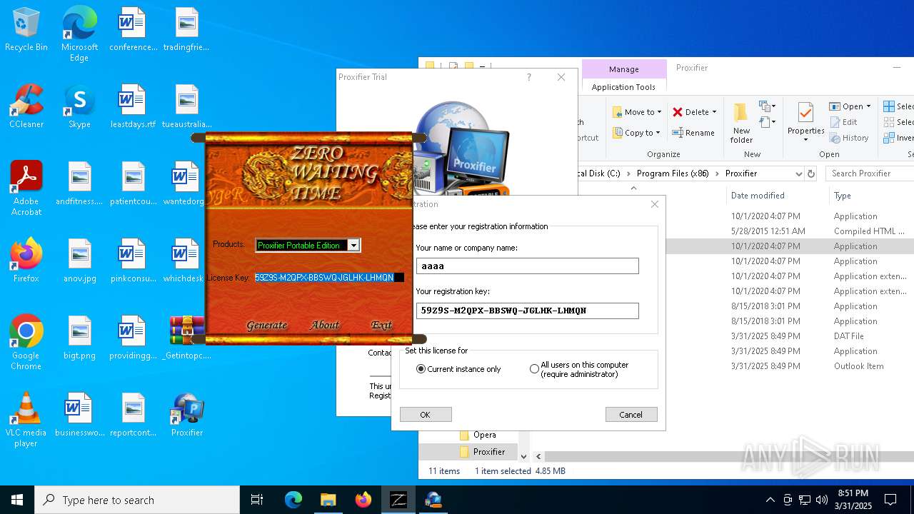This screenshot has width=914, height=514.
Task: Select the Outlook Item row in Explorer
Action: pyautogui.click(x=790, y=366)
